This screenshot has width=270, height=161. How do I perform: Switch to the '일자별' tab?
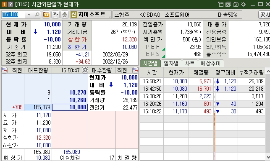[171, 63]
